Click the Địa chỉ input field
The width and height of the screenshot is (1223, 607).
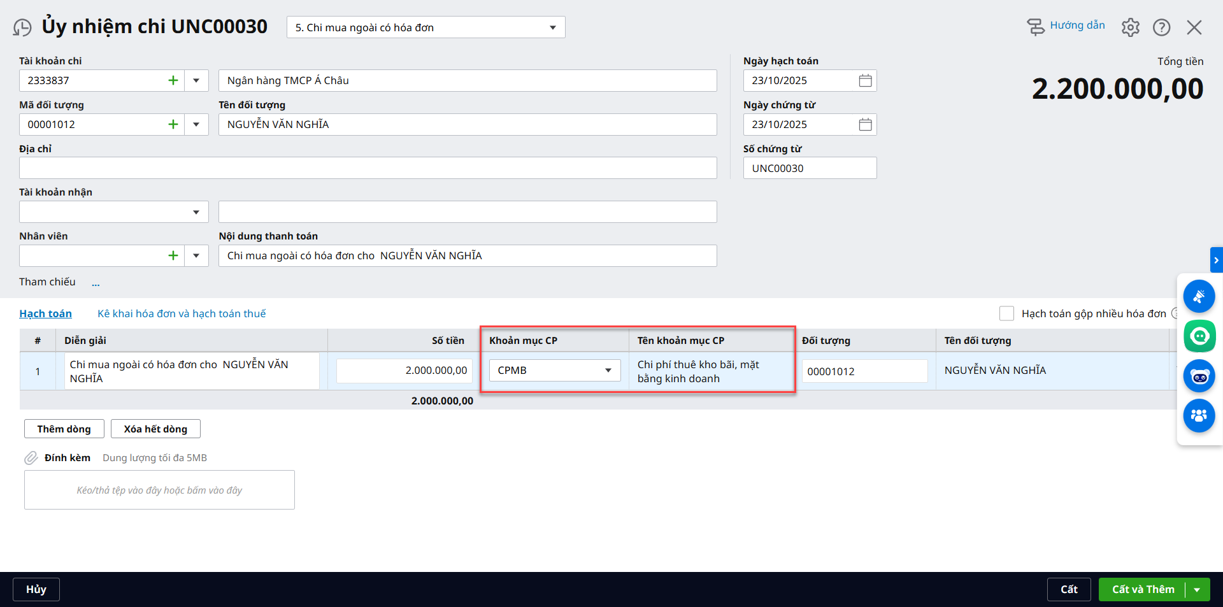click(368, 168)
